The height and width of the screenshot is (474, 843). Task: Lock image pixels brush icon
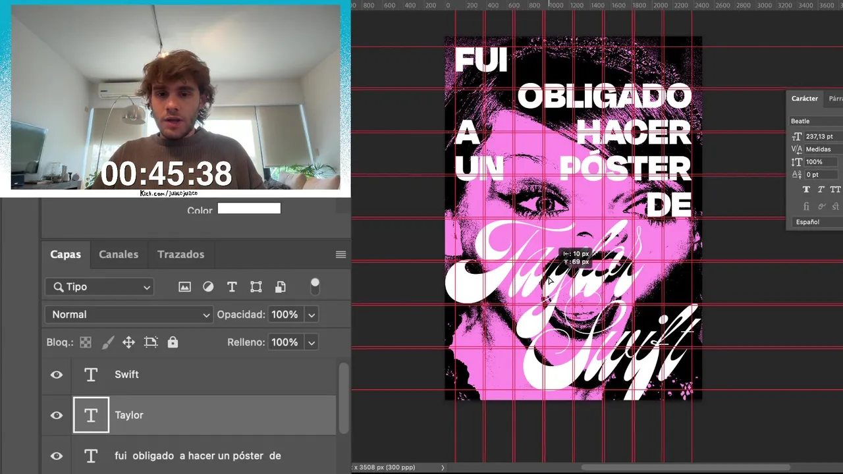pos(108,342)
